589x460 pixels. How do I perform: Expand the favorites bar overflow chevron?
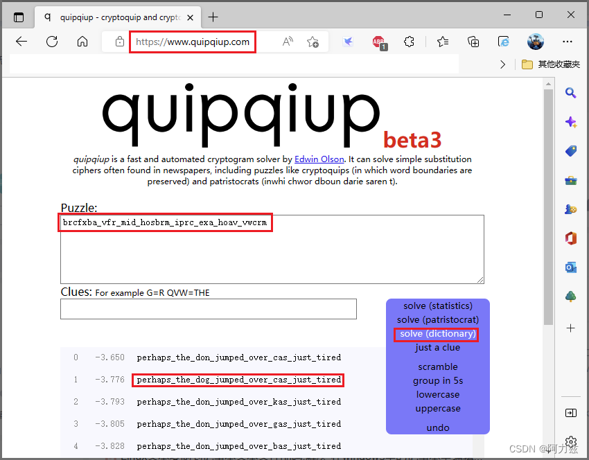tap(502, 64)
